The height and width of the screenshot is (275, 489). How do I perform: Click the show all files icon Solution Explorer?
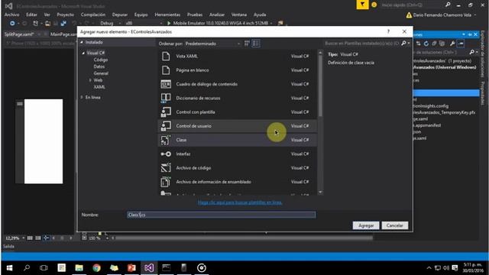[442, 44]
